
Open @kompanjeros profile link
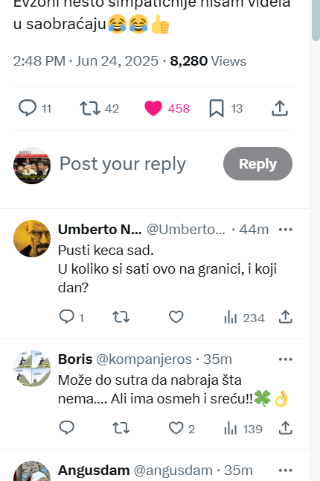coord(144,359)
